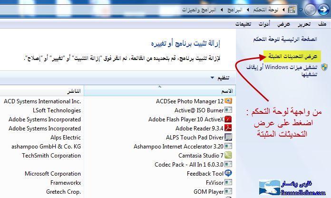Click the ACDSee Photo Manager 12 icon
This screenshot has width=331, height=198.
(x=228, y=101)
